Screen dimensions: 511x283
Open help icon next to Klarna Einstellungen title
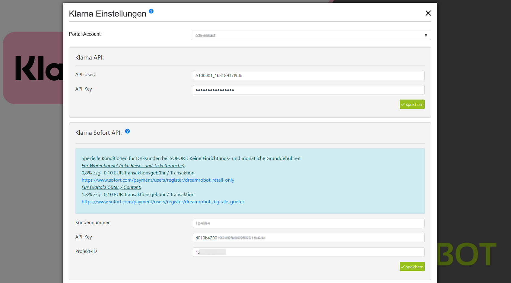(151, 11)
